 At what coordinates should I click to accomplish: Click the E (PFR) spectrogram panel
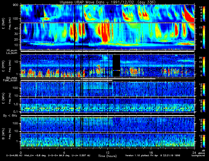107,66
